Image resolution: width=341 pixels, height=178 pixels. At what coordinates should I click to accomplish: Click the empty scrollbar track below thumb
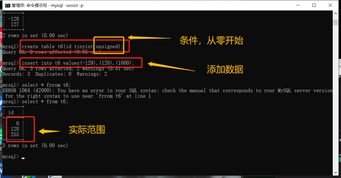click(335, 96)
